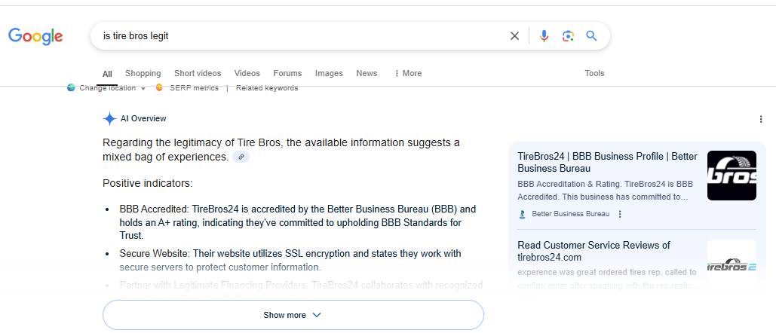776x333 pixels.
Task: Switch to the Short videos tab
Action: 198,73
